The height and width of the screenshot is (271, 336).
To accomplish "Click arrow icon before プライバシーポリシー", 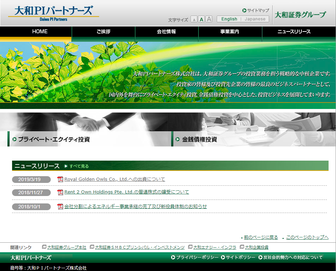I will [x=173, y=257].
